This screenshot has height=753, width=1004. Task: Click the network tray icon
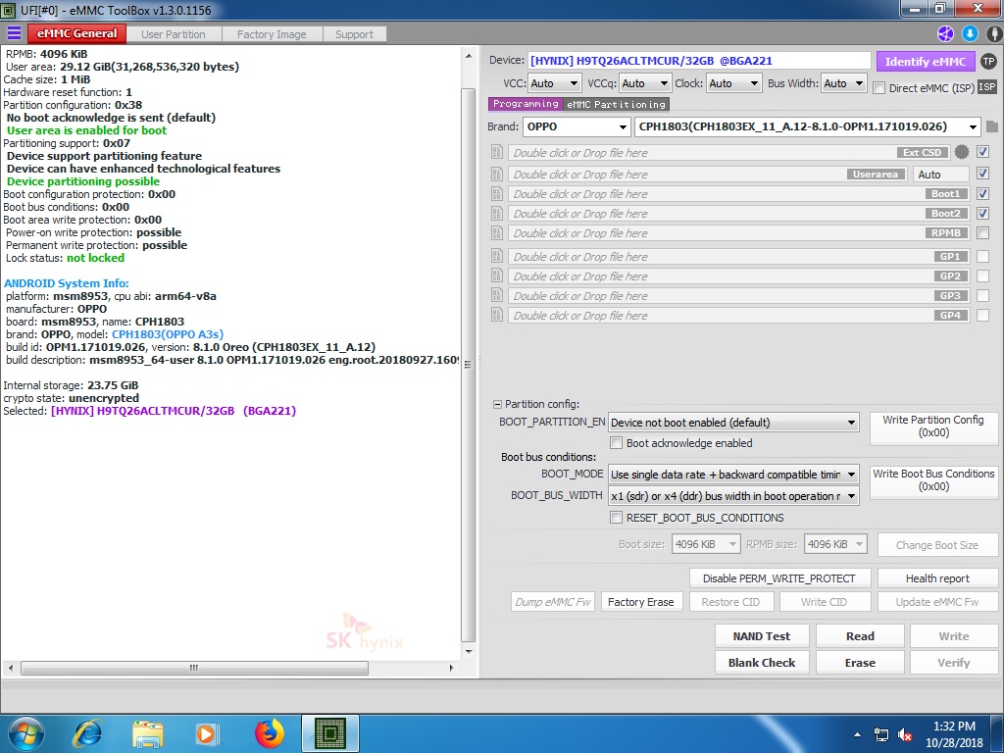(x=881, y=735)
